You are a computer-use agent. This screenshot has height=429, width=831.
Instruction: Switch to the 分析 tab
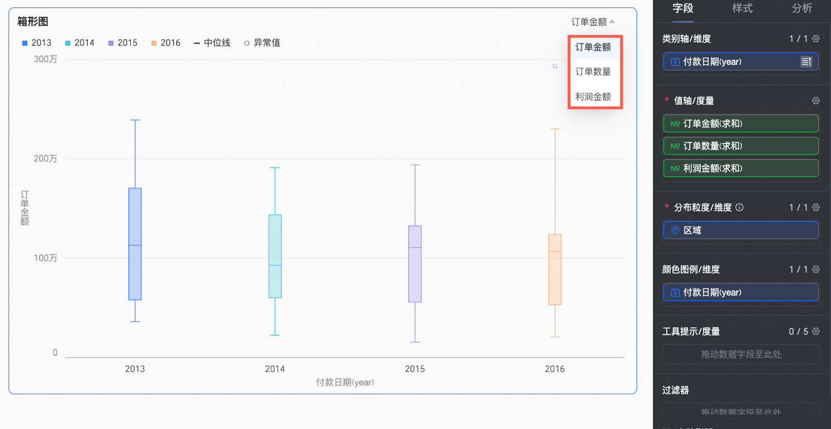coord(802,8)
